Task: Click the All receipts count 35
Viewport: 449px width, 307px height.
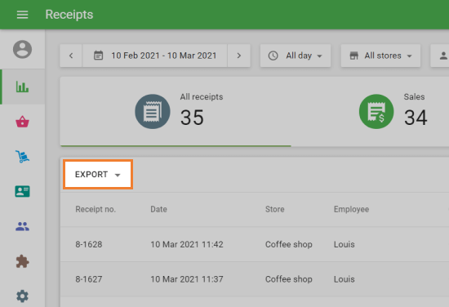Action: coord(192,118)
